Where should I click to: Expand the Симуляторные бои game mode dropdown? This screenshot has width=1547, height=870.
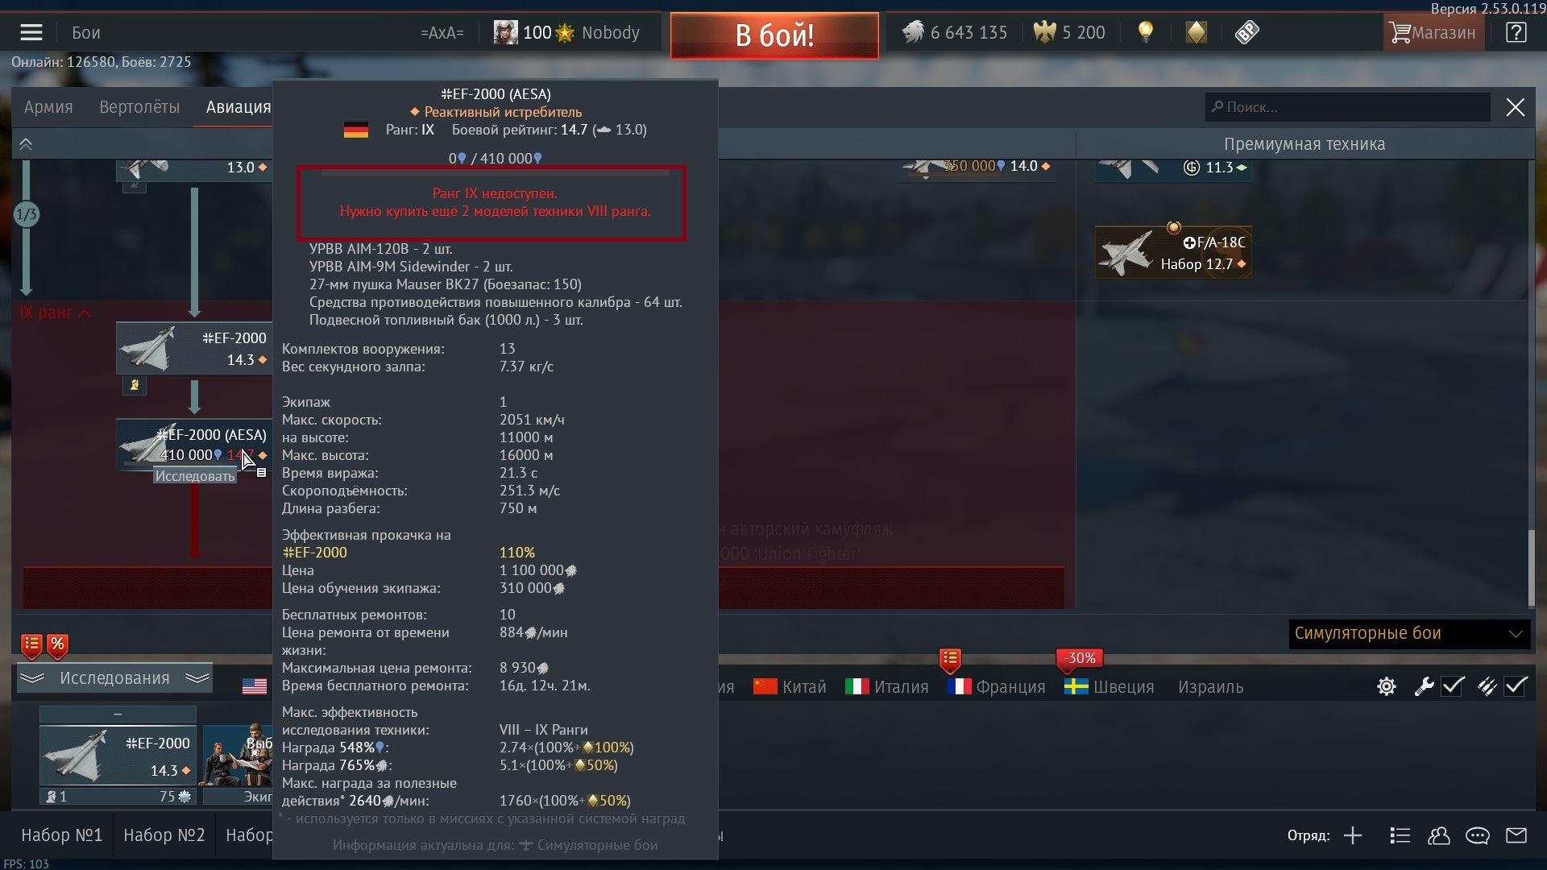point(1409,633)
